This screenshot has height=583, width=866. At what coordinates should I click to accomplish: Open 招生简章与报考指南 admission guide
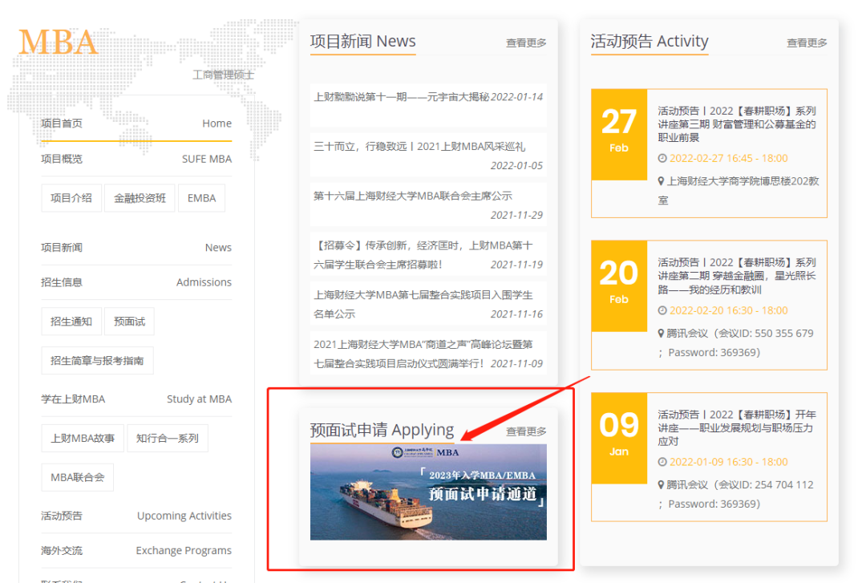coord(97,360)
